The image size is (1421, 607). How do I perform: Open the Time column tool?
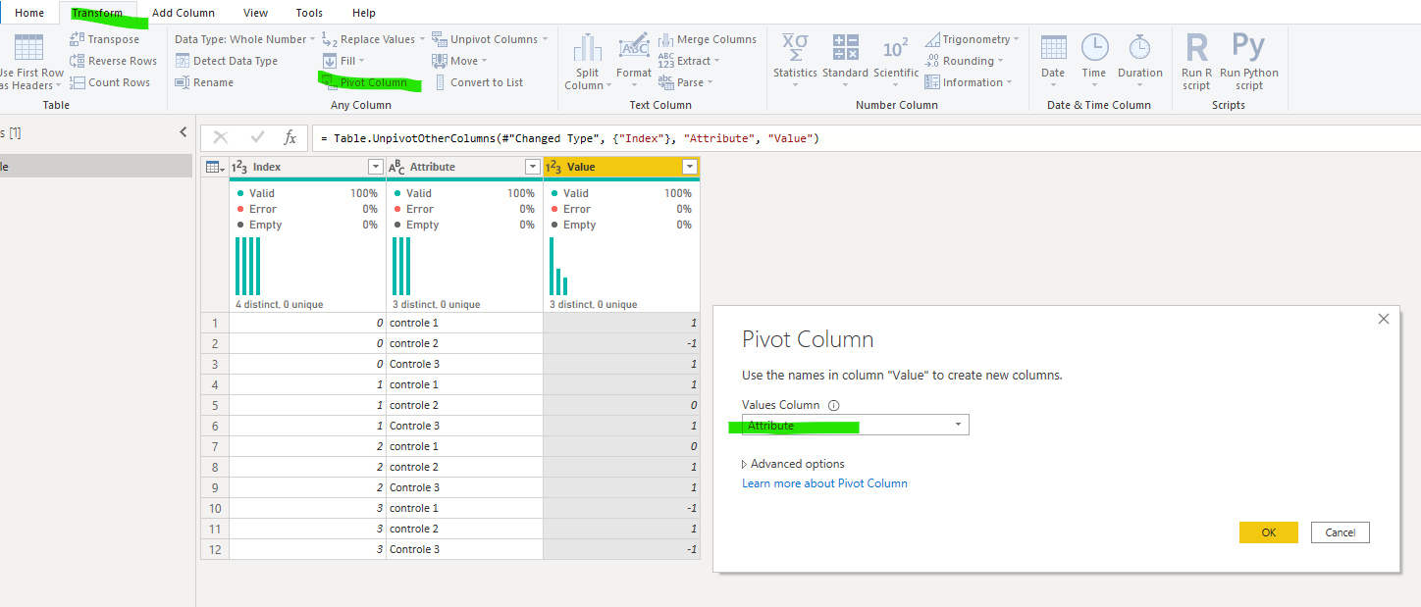(1094, 59)
